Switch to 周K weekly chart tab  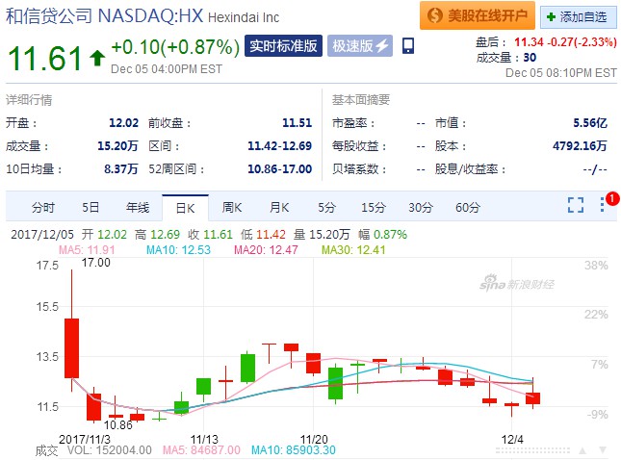(232, 208)
